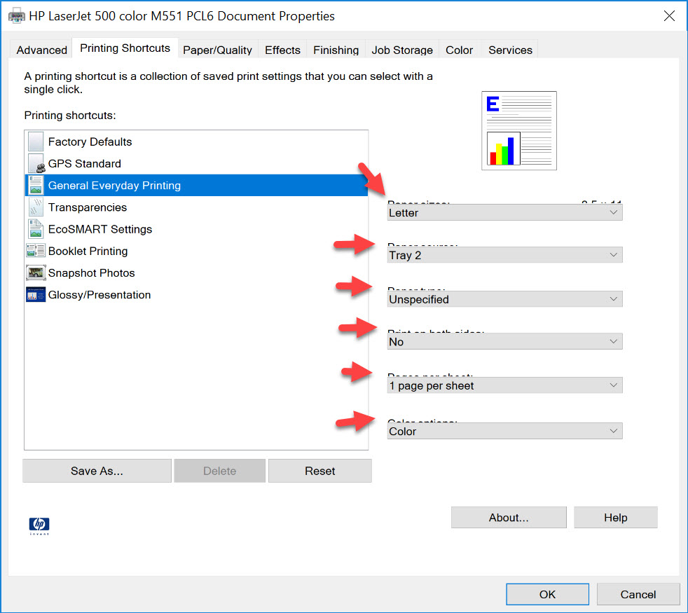Click the About... button
Image resolution: width=688 pixels, height=613 pixels.
(x=509, y=517)
